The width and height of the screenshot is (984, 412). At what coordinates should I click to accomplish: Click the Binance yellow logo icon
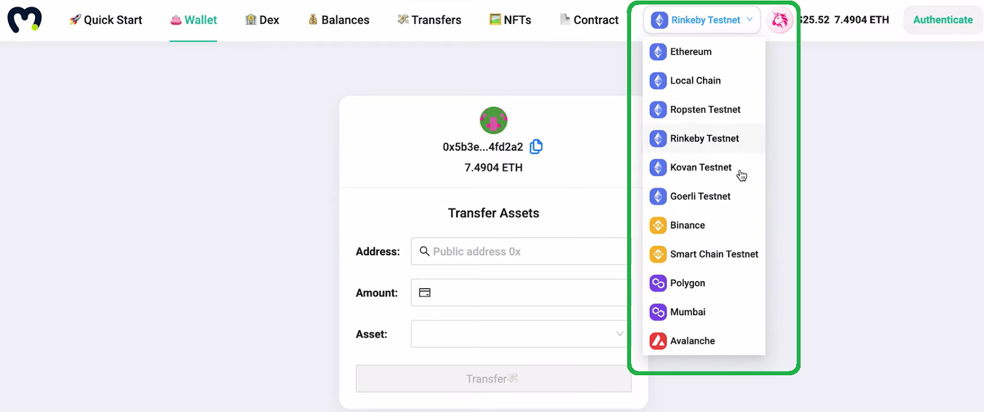(658, 225)
